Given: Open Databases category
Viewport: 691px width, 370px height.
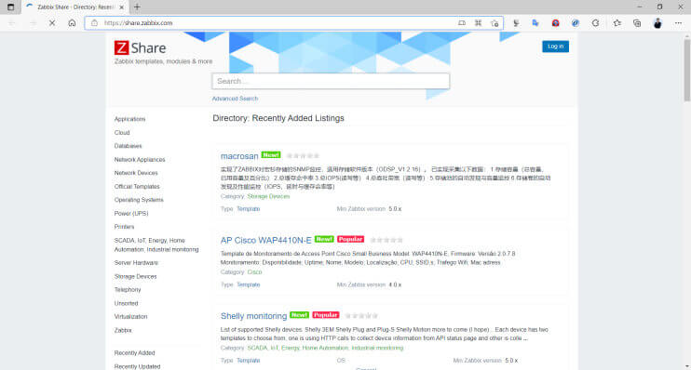Looking at the screenshot, I should [129, 146].
